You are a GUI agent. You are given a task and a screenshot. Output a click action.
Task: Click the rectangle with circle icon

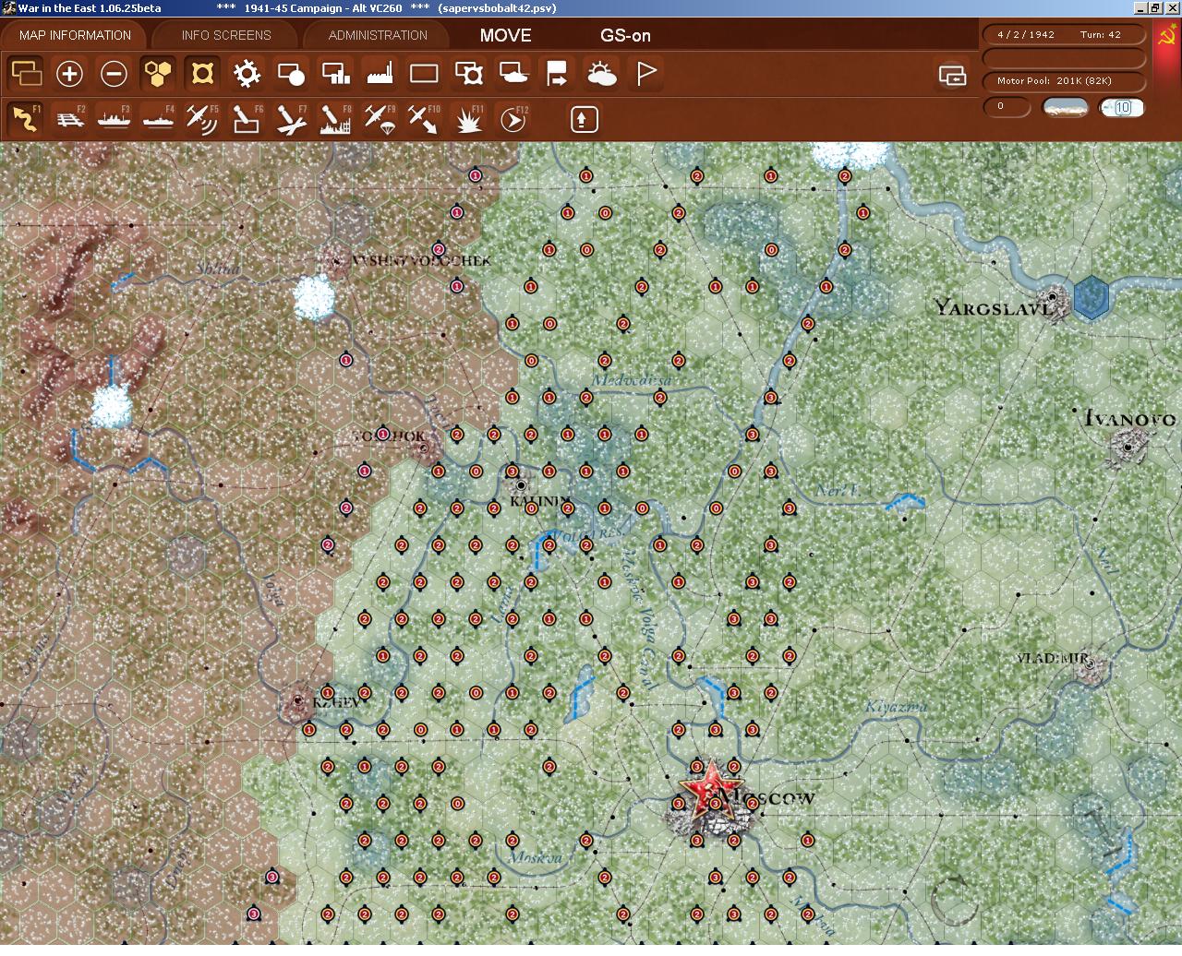291,73
